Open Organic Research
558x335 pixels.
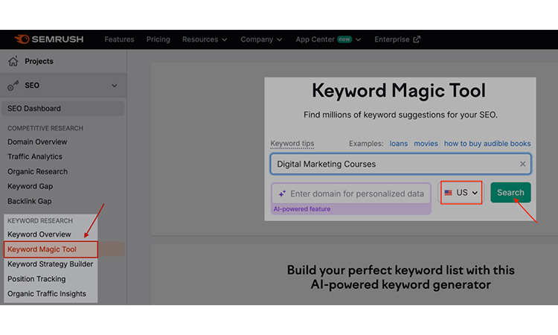(x=37, y=171)
